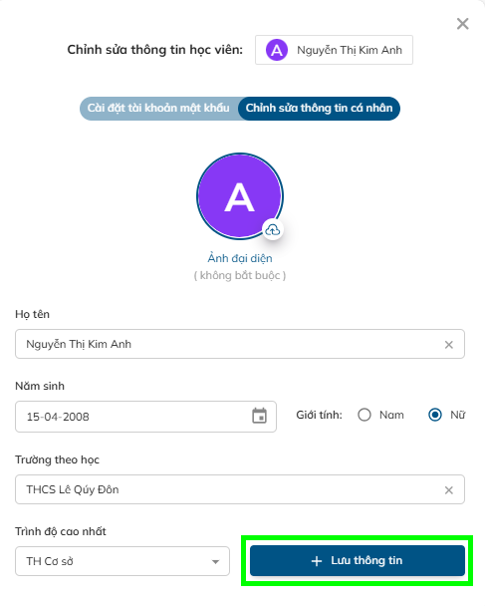Select Nam gender radio button
This screenshot has height=606, width=485.
(364, 415)
